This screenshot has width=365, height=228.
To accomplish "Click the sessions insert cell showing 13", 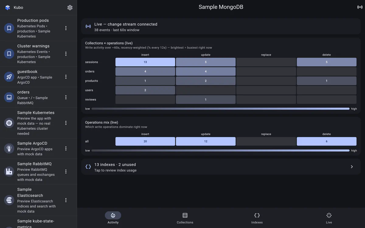I will click(145, 62).
